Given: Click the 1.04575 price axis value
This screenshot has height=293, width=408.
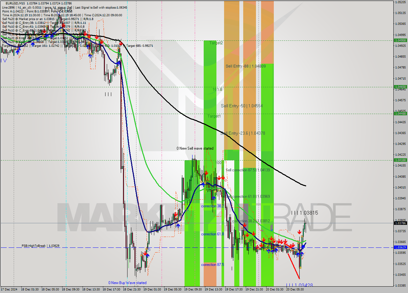Looking at the screenshot, I should (400, 100).
